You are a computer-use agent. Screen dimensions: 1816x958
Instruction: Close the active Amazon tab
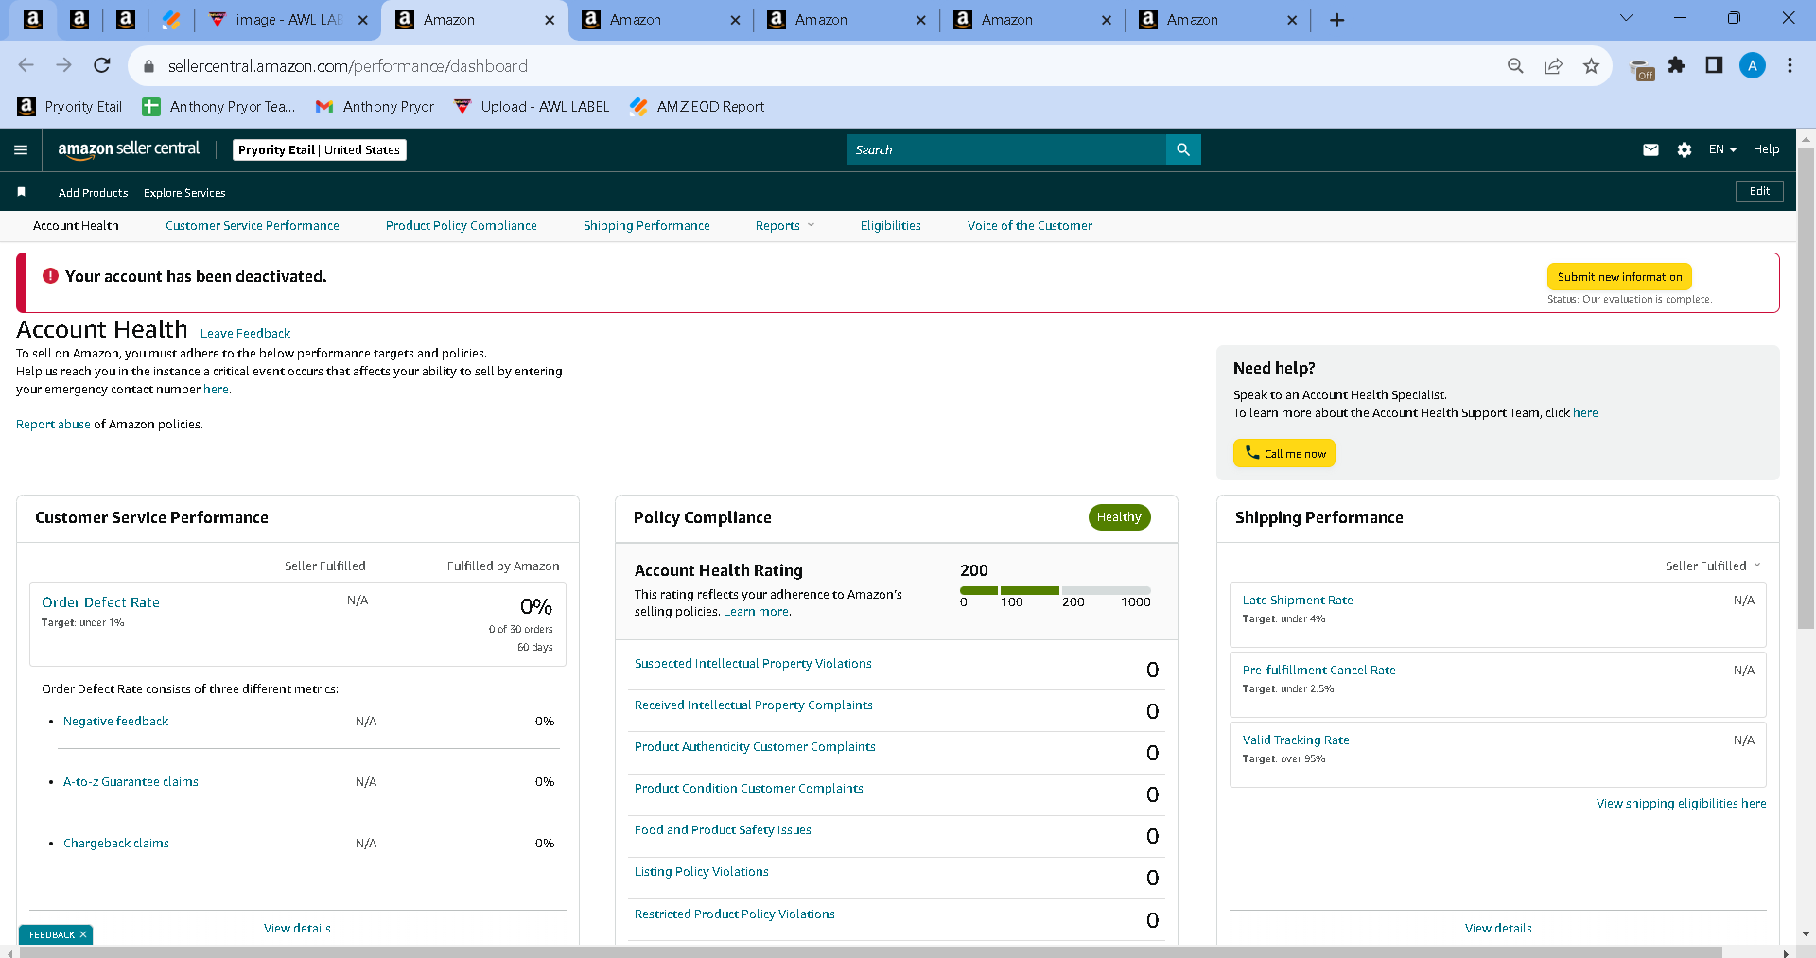(x=550, y=20)
